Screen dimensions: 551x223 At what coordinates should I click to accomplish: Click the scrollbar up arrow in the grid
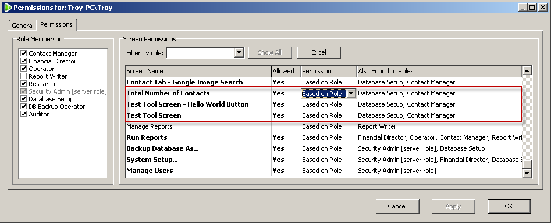click(x=527, y=70)
